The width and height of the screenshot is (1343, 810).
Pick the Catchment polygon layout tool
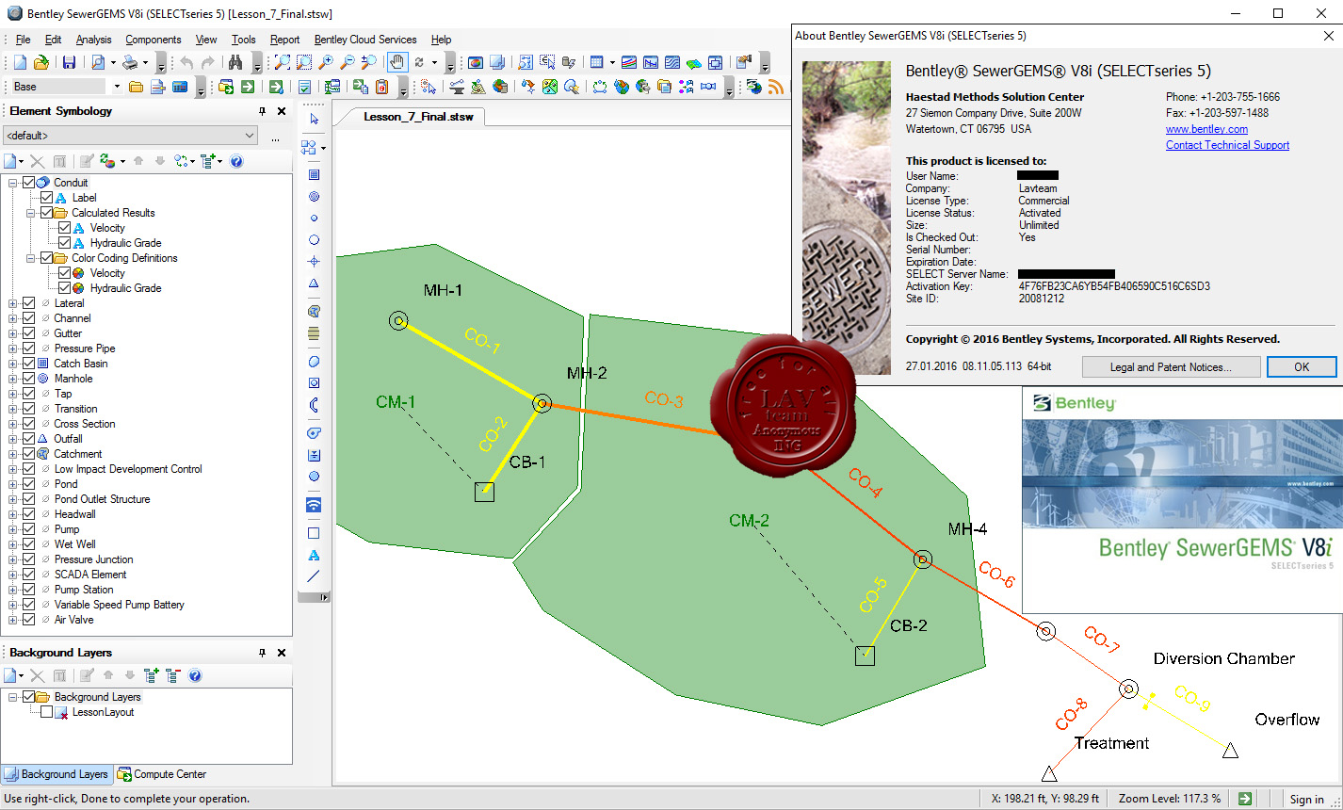coord(314,311)
